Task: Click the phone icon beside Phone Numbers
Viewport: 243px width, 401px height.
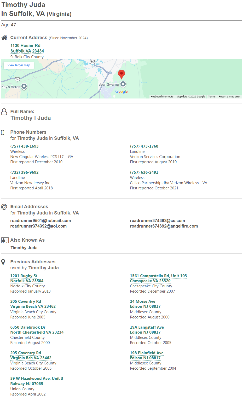Action: coord(3,132)
